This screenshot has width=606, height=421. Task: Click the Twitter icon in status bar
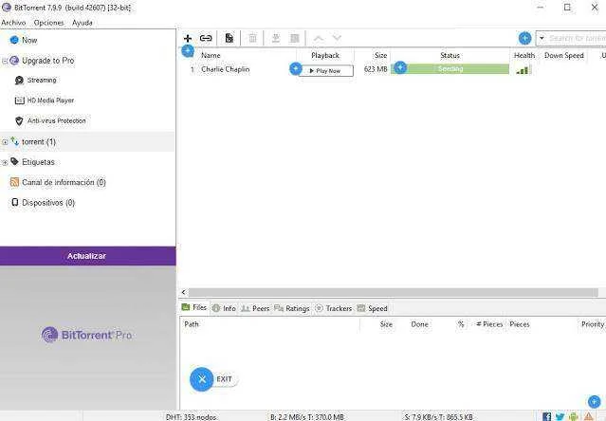[560, 416]
